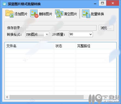Image resolution: width=121 pixels, height=104 pixels.
Task: Click the Batch Convert (批量转换) save icon
Action: click(86, 14)
